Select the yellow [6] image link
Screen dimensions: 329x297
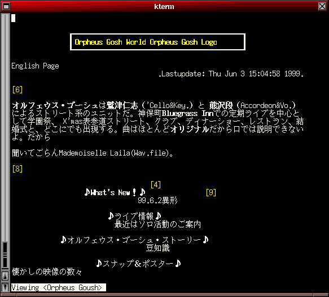tap(17, 89)
